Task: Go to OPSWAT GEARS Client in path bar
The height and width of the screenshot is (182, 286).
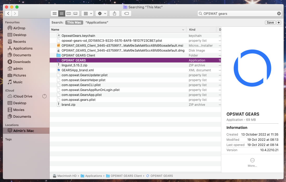Action: point(124,176)
